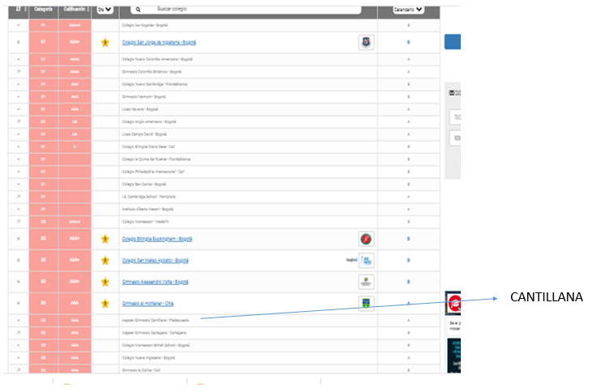Open the Gimnasio Alessandro Volta - Bogotá link
Screen dimensions: 596x392
click(155, 282)
